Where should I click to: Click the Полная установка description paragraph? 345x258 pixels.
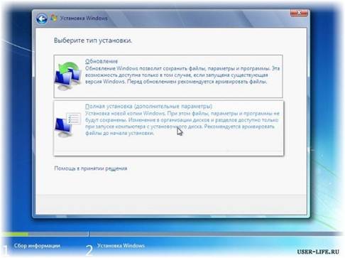(x=182, y=123)
